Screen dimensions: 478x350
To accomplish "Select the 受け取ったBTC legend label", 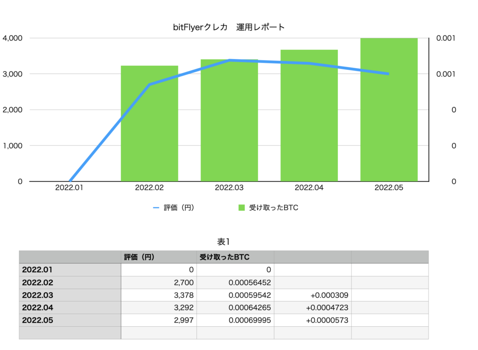I will point(274,207).
